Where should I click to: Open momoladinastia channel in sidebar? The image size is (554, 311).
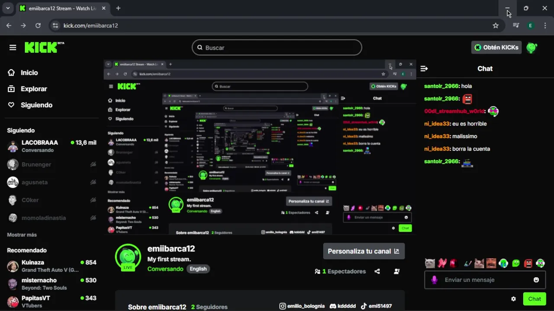click(x=52, y=218)
